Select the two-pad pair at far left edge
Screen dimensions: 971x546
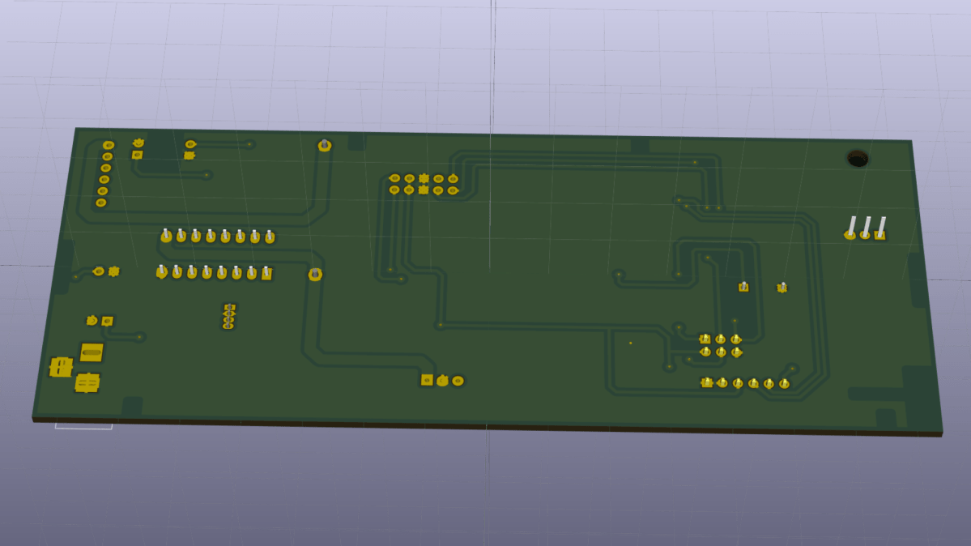pyautogui.click(x=106, y=271)
